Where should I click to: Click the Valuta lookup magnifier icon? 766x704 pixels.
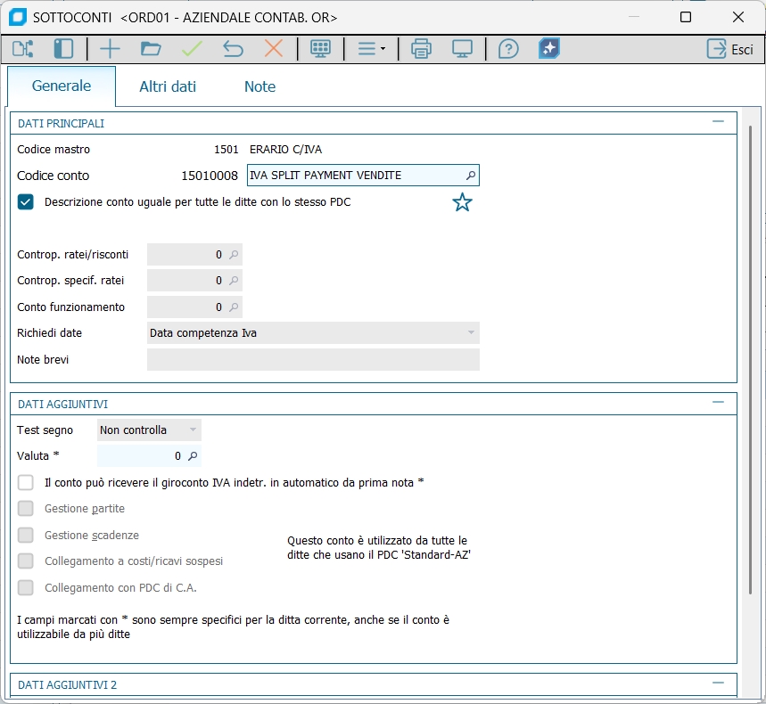click(193, 456)
